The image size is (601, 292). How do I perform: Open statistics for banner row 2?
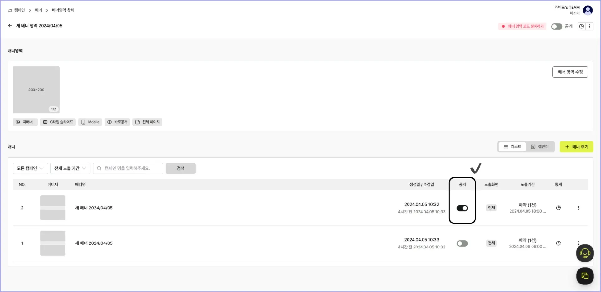point(558,208)
